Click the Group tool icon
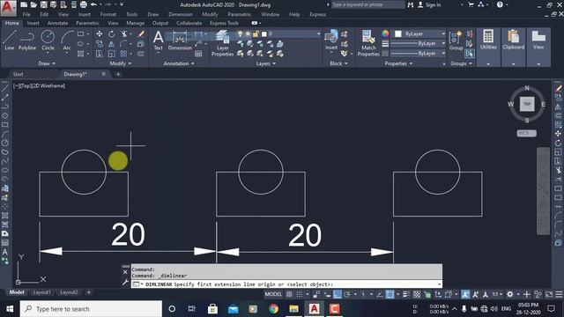The width and height of the screenshot is (564, 317). 456,40
